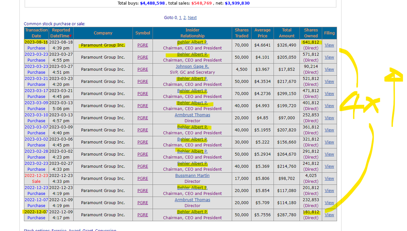
Task: Select the red Sale label on 2022-12-23
Action: tap(36, 181)
